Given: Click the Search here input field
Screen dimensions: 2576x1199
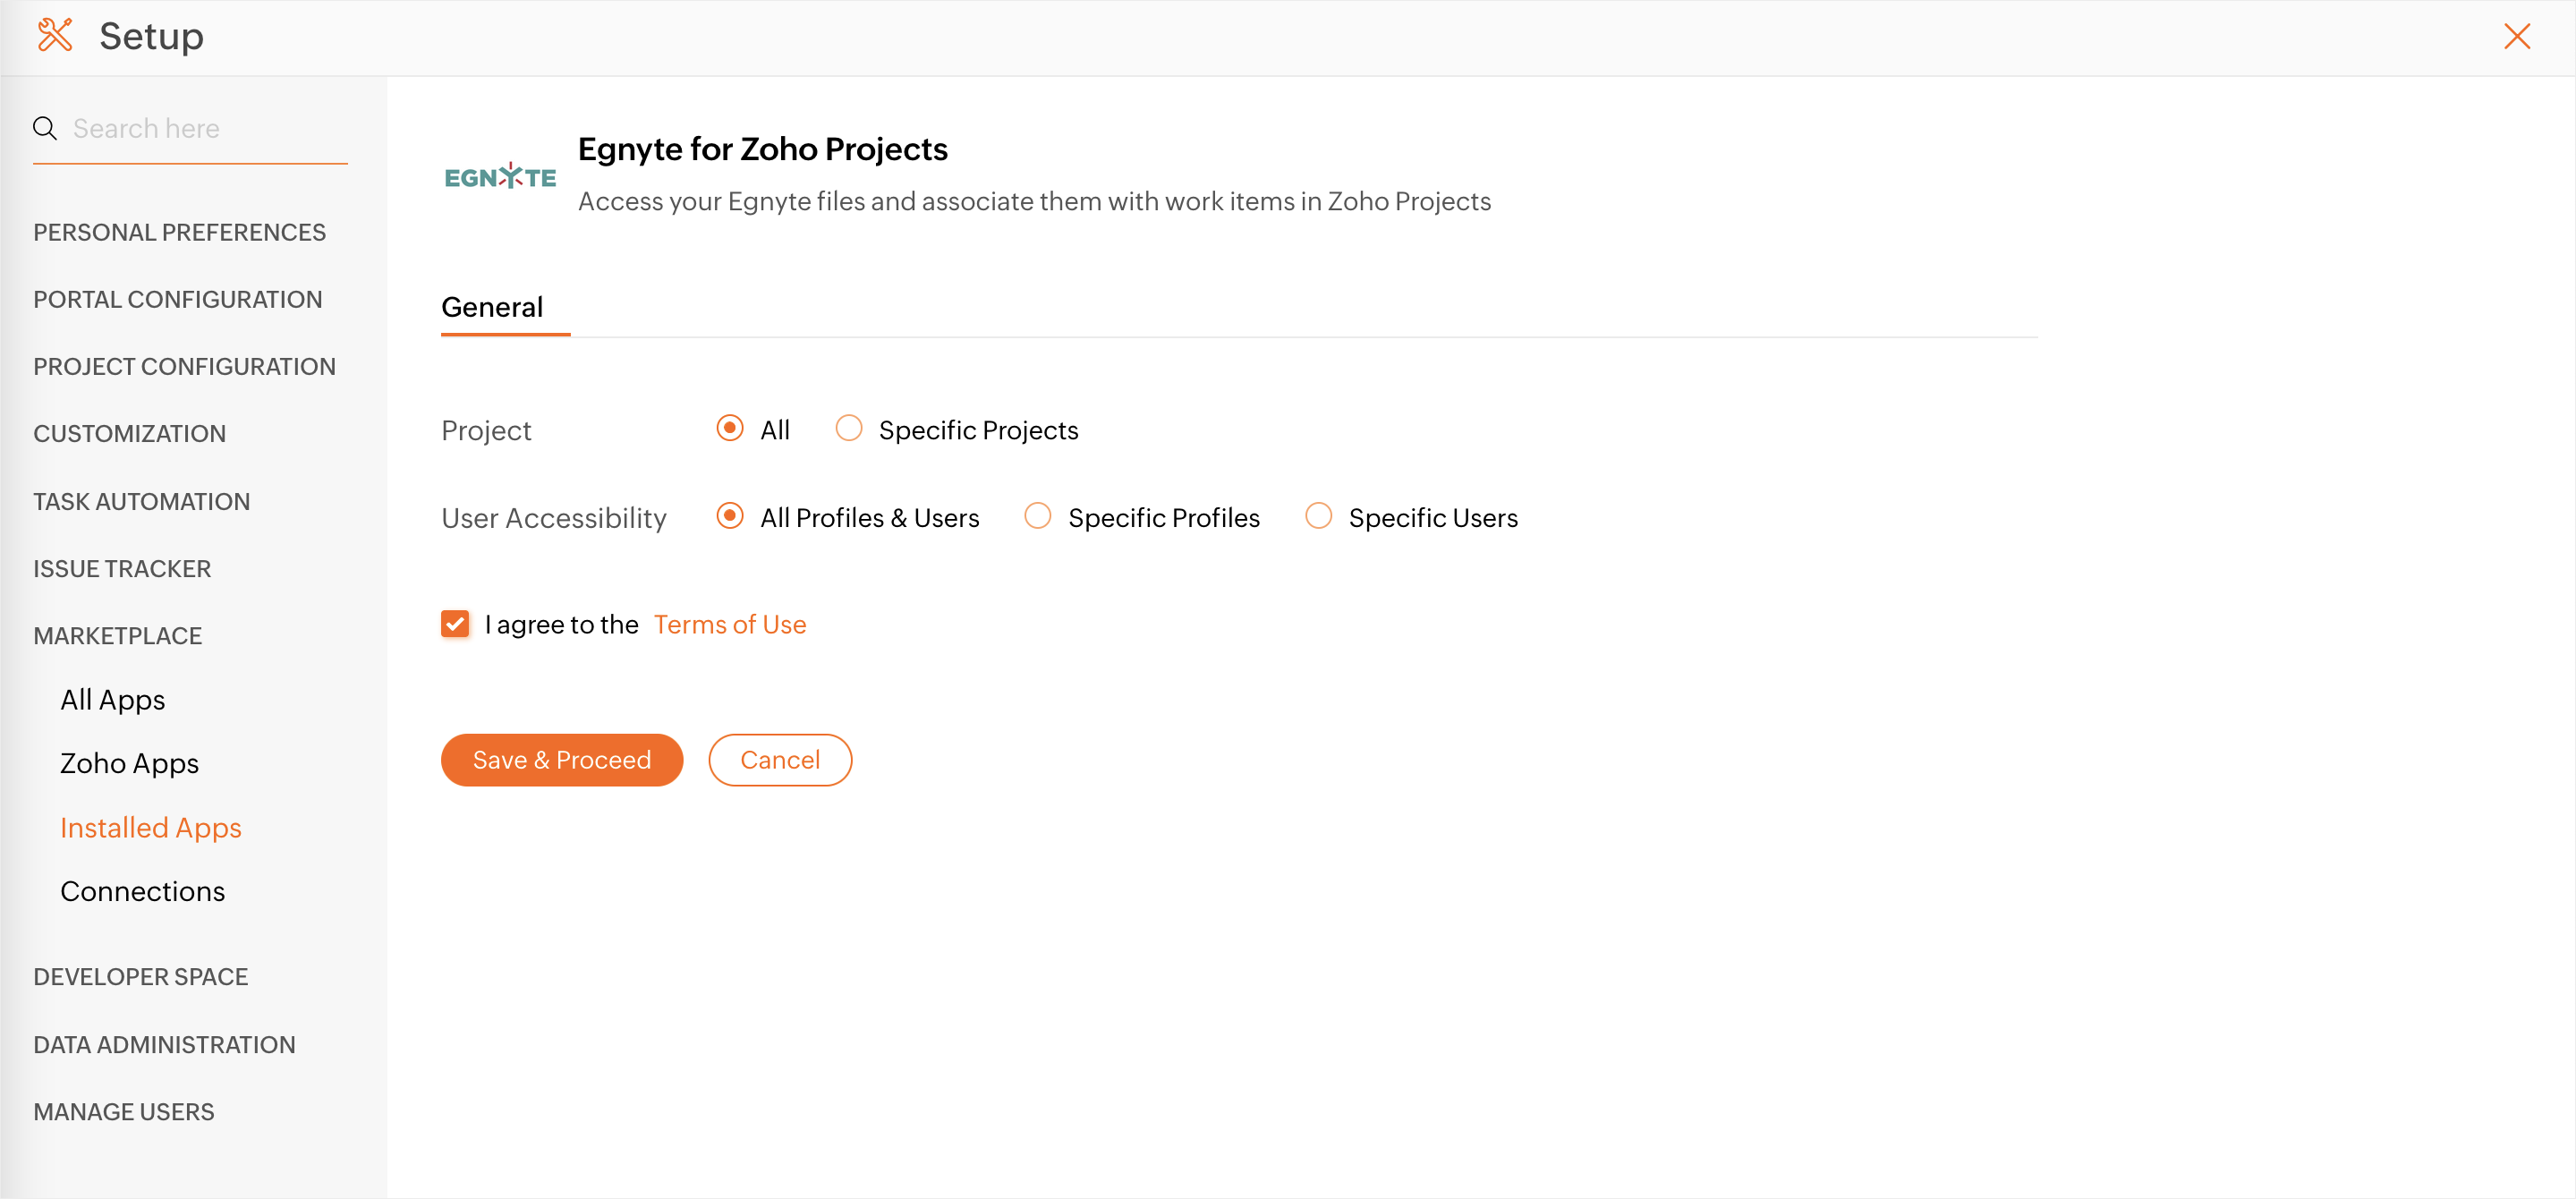Looking at the screenshot, I should coord(205,128).
